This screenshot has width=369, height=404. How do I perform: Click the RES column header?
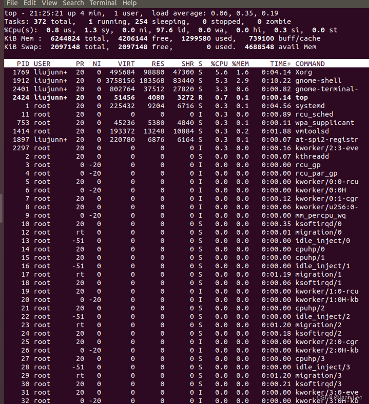coord(158,64)
